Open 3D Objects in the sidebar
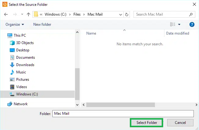Screen dimensions: 199x130 pos(25,43)
